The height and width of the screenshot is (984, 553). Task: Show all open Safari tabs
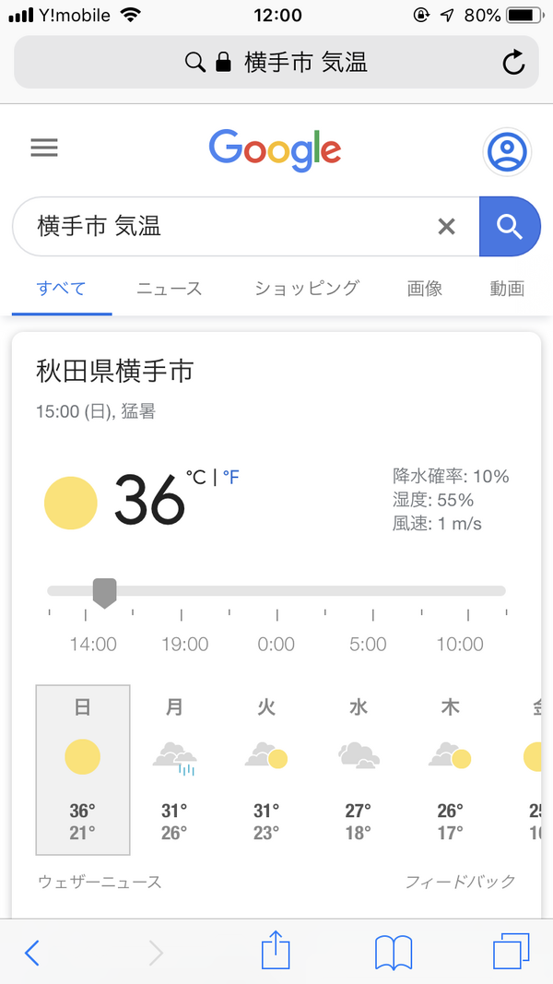pos(511,952)
